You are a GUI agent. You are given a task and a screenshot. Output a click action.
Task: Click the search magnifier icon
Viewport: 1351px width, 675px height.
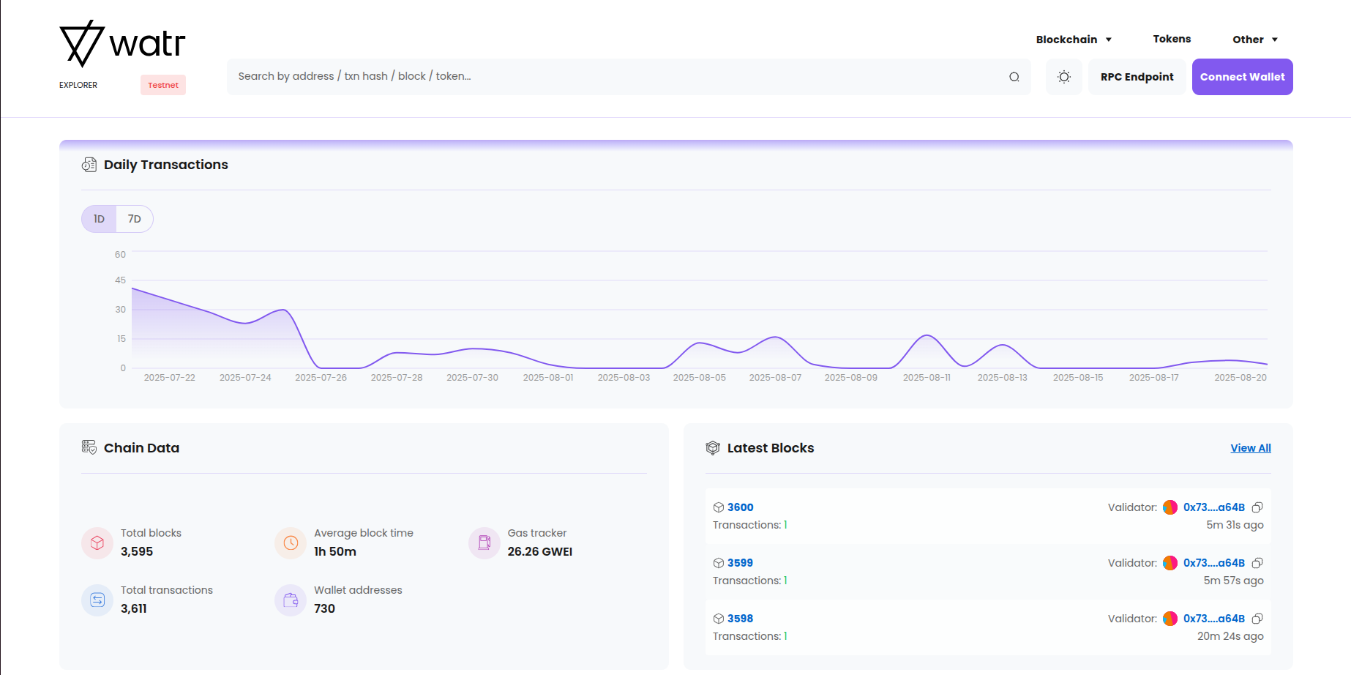point(1014,77)
